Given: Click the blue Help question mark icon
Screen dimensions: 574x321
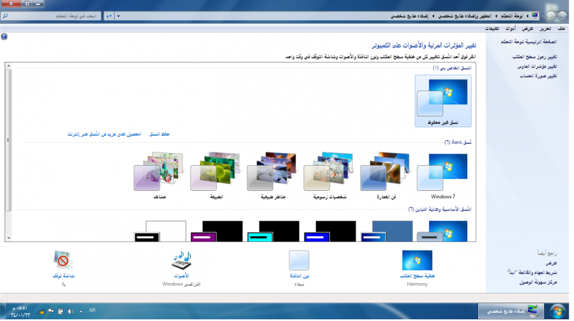Looking at the screenshot, I should click(4, 37).
